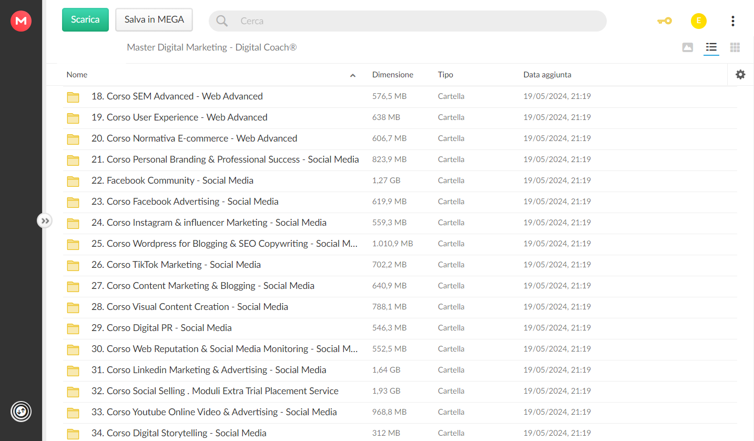
Task: Select '34. Corso Digital Storytelling' name
Action: (x=179, y=433)
